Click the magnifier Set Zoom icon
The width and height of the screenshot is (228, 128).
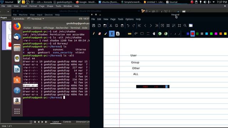[185, 26]
